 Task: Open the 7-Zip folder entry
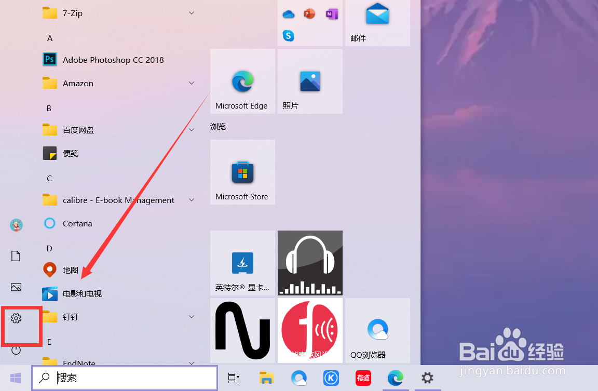pyautogui.click(x=119, y=14)
